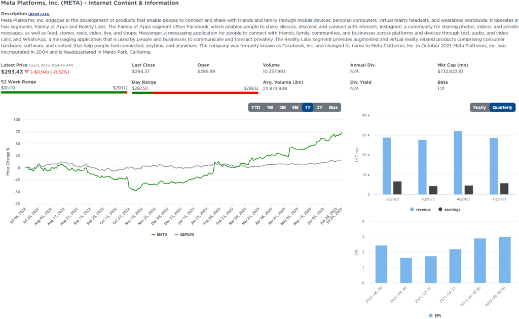Image resolution: width=519 pixels, height=319 pixels.
Task: Toggle revenue series in bar chart legend
Action: pyautogui.click(x=420, y=209)
